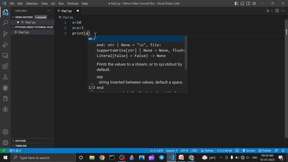
Task: Open the Help menu
Action: pyautogui.click(x=85, y=4)
